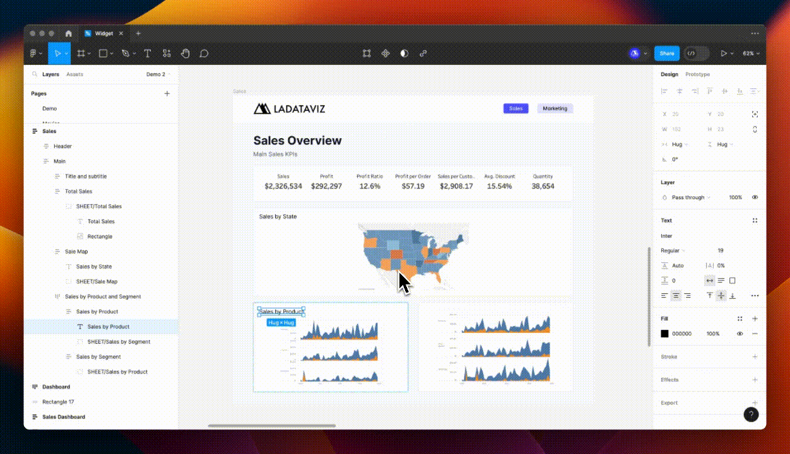Switch to the Prototype tab
This screenshot has height=454, width=790.
pos(698,74)
